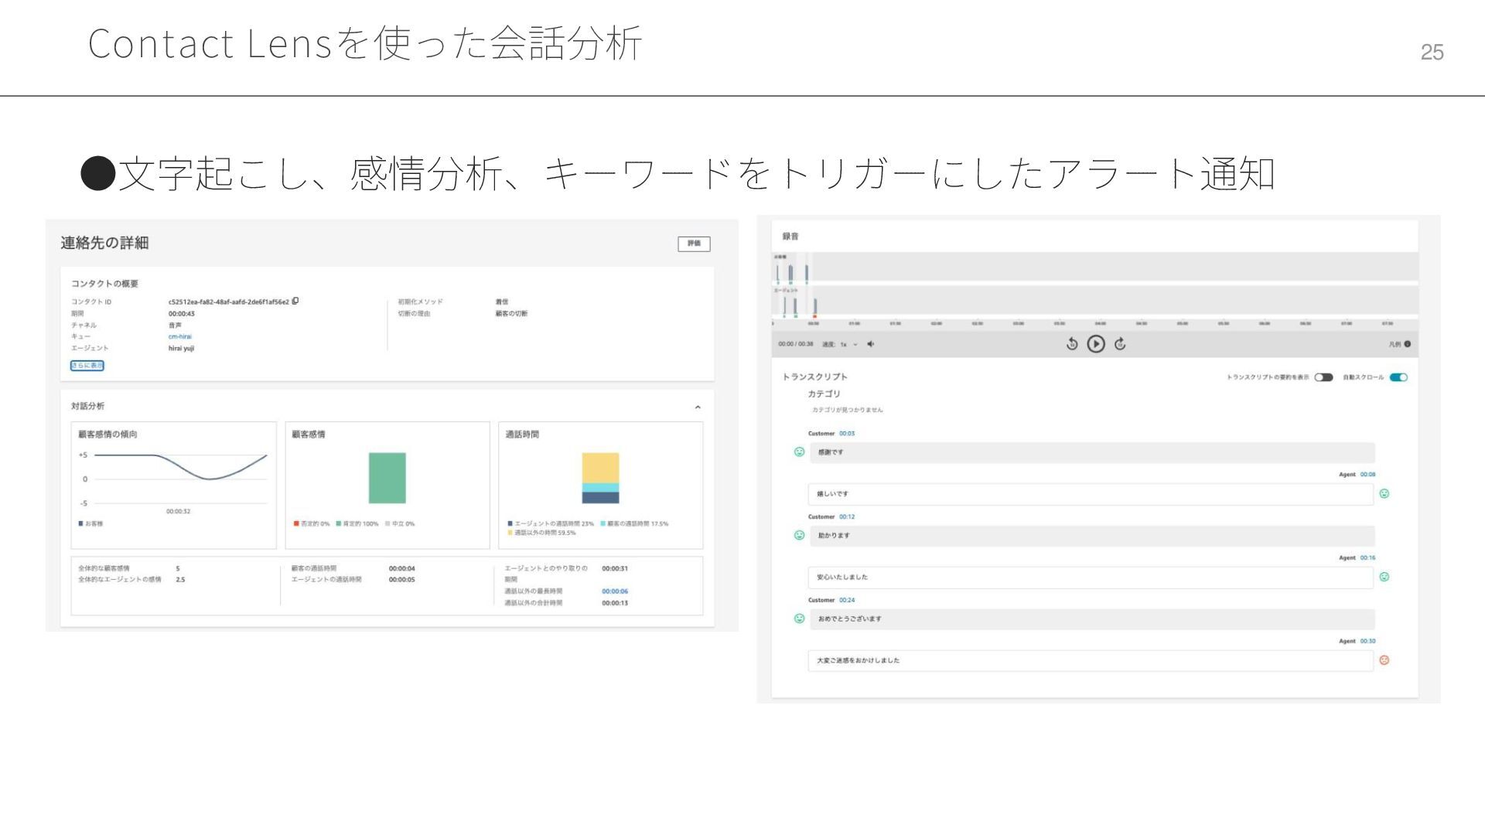The height and width of the screenshot is (835, 1485).
Task: Click the positive smiley beside 嬉しいです
Action: [1384, 493]
